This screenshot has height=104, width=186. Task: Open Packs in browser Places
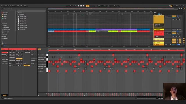pos(5,44)
